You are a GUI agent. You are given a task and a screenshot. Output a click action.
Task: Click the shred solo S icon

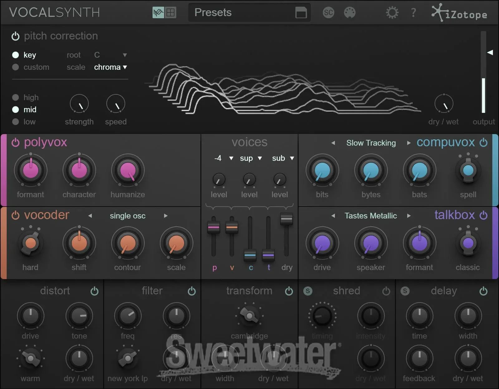coord(308,291)
